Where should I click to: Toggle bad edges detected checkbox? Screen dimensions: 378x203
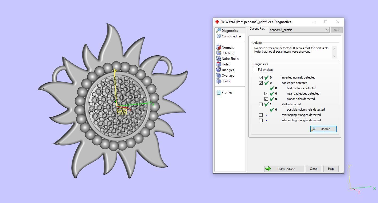point(261,83)
